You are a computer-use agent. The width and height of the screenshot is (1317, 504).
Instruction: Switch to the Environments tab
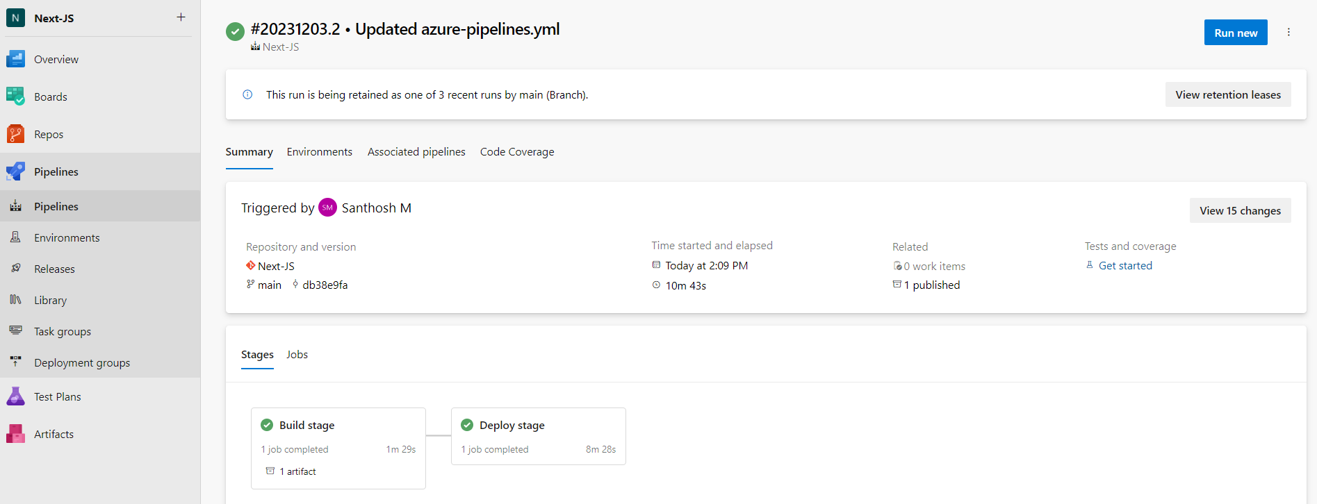[320, 152]
